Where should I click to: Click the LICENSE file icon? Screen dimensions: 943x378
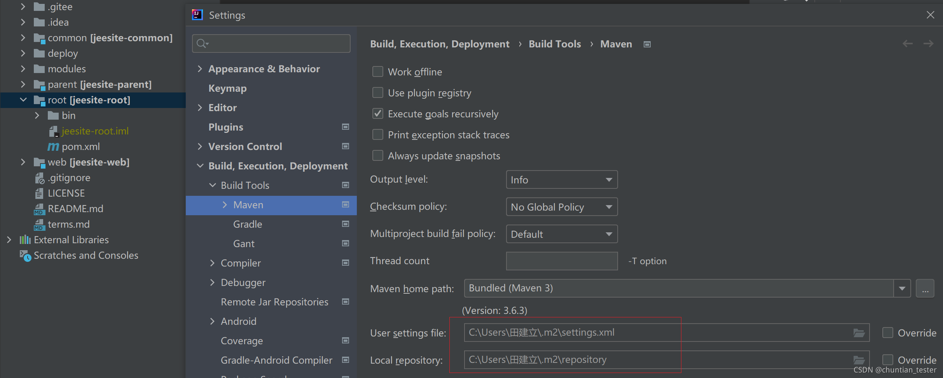(39, 193)
